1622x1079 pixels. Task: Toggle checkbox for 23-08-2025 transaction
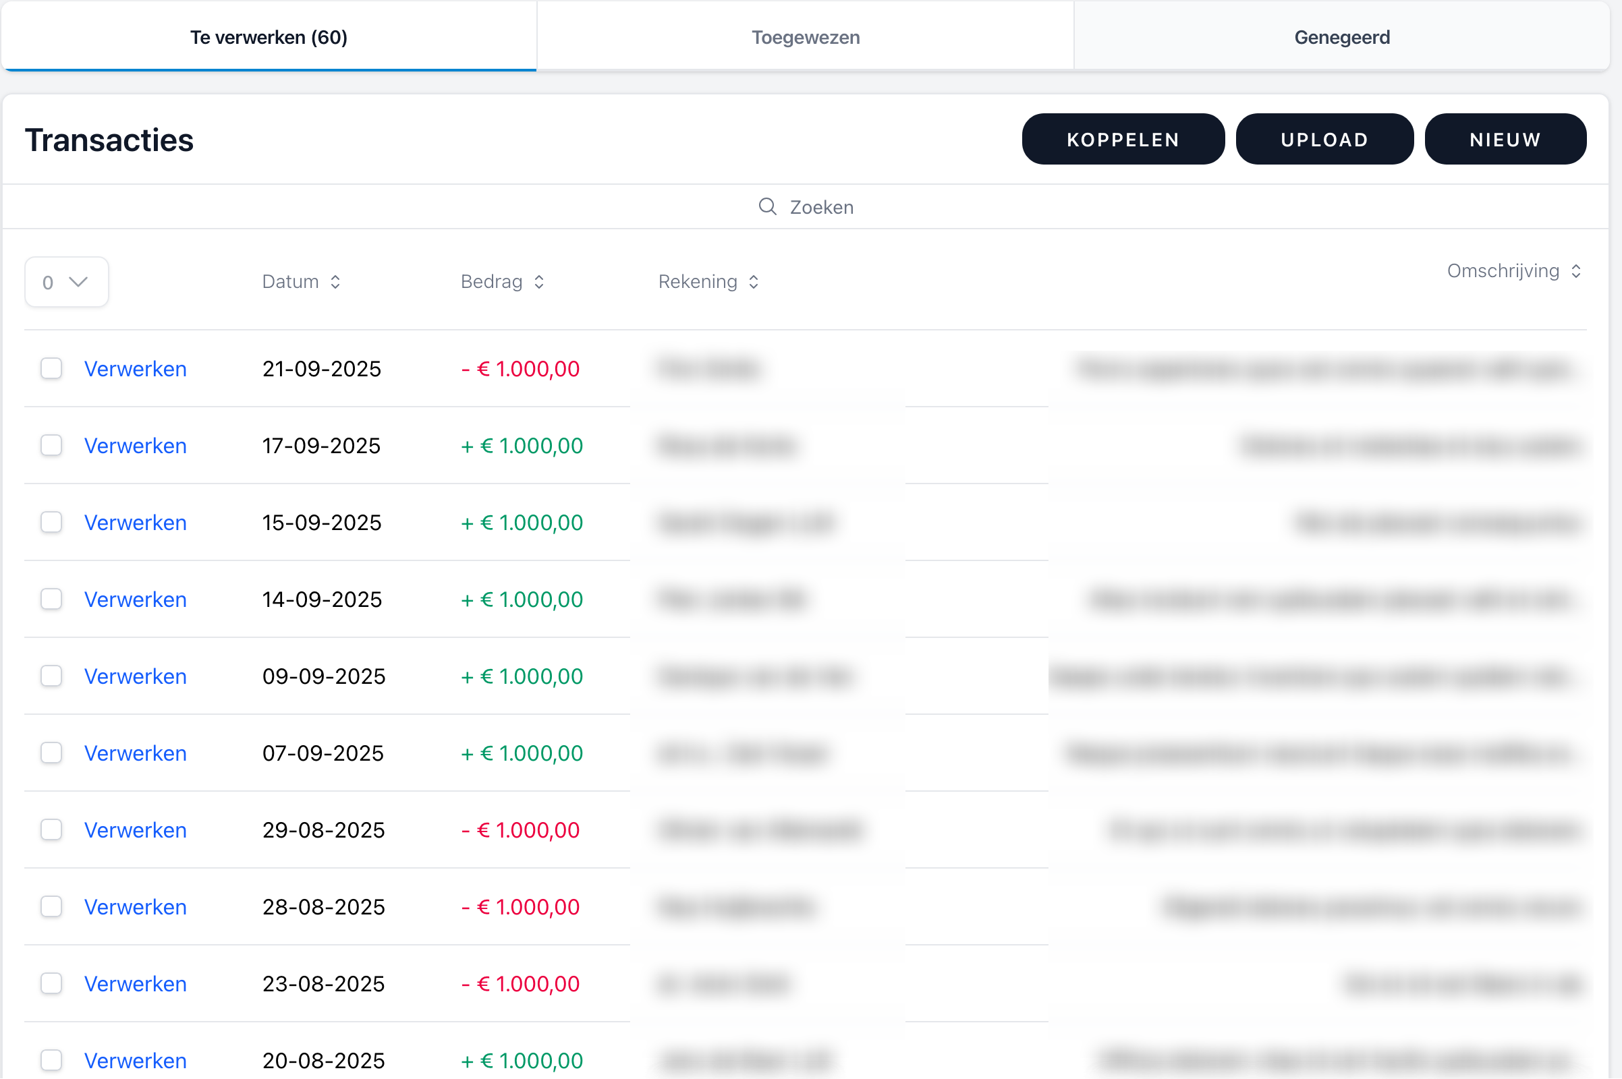(52, 983)
